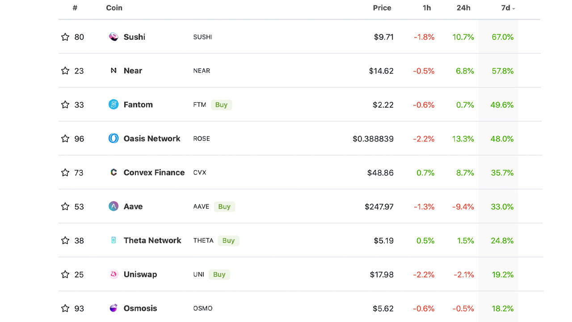
Task: Click the Buy button next to FTM
Action: click(x=221, y=105)
